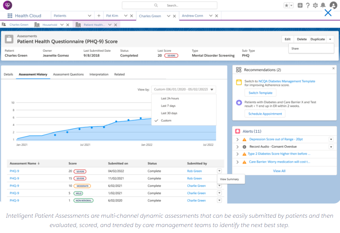Open the app launcher grid icon
The height and width of the screenshot is (233, 340).
(x=10, y=16)
